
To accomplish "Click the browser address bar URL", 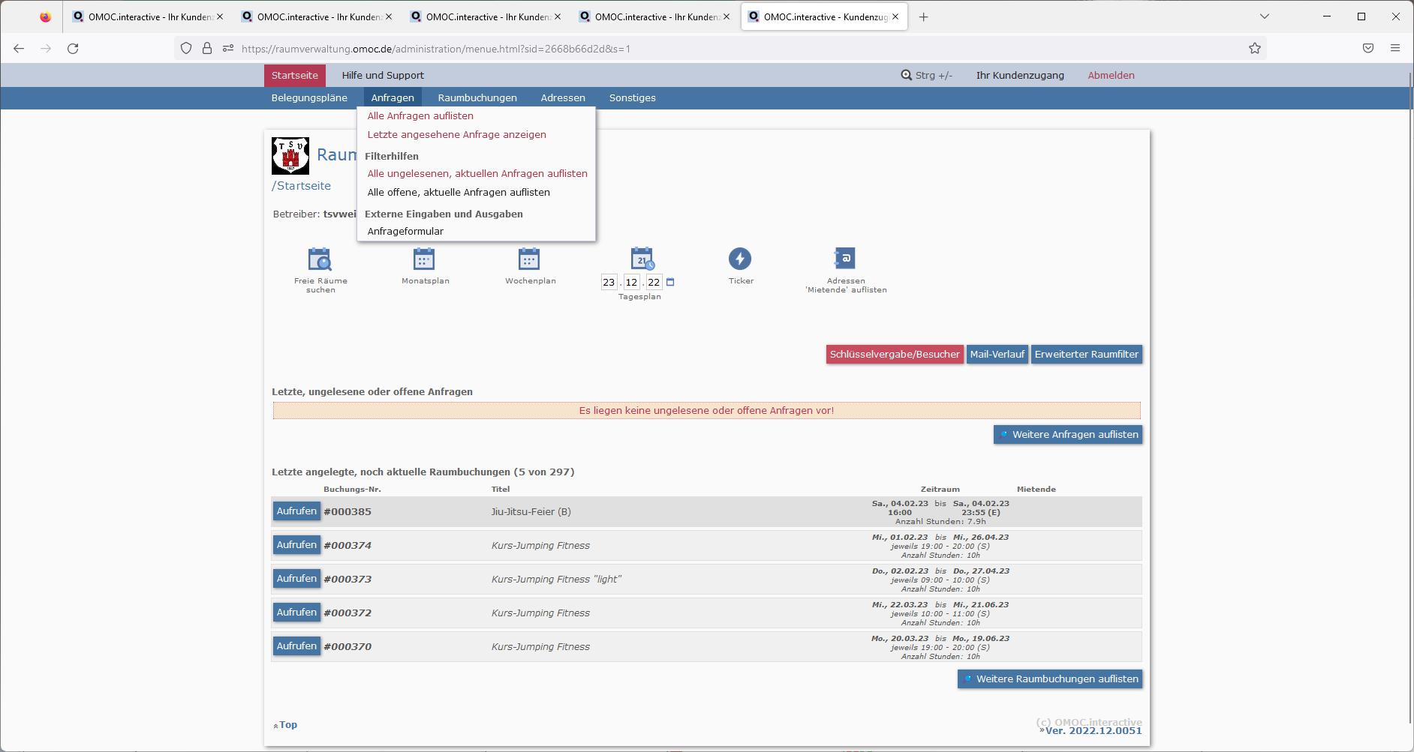I will point(435,49).
